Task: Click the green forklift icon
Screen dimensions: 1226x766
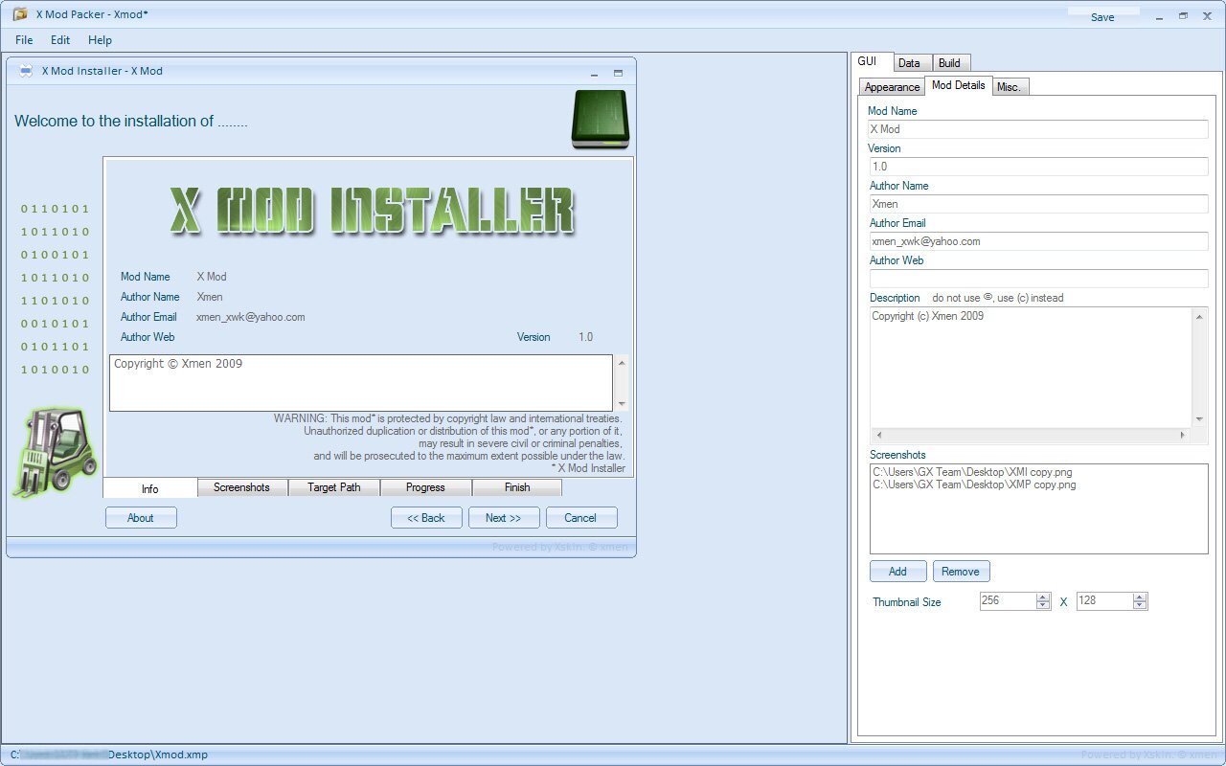Action: 56,450
